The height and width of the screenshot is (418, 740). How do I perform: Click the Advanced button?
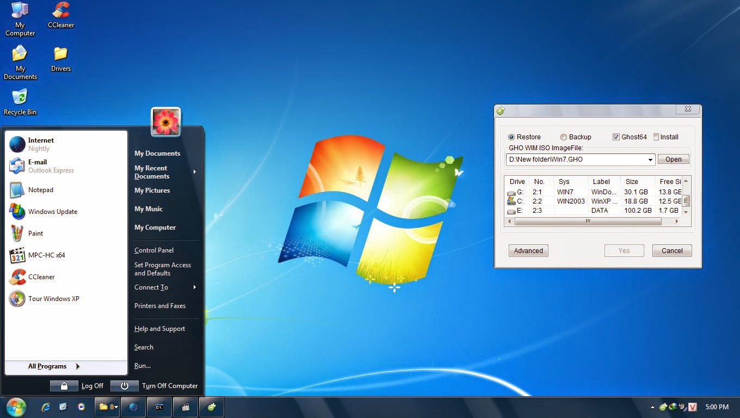[x=528, y=251]
